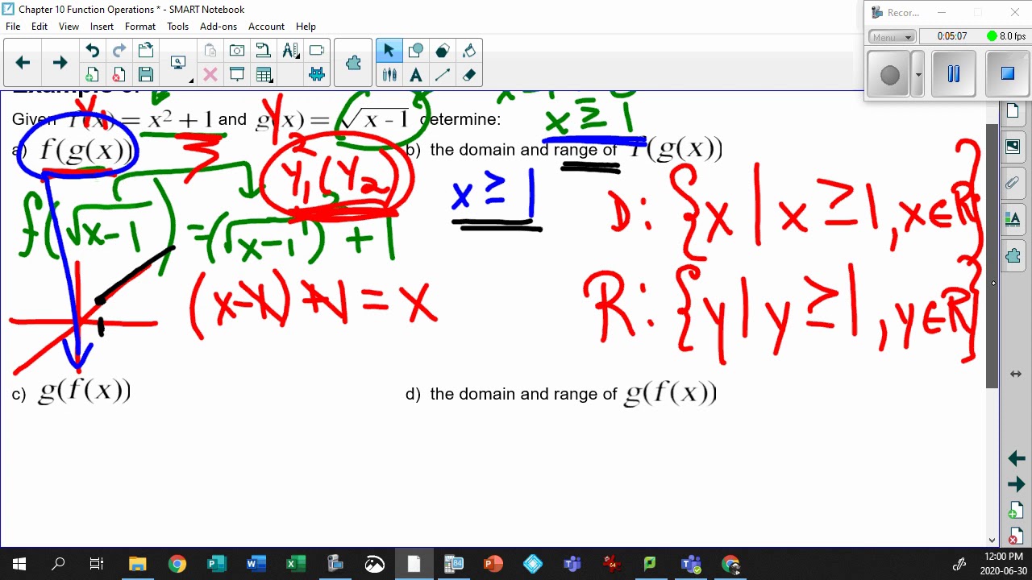Select the Text tool
The height and width of the screenshot is (580, 1032).
point(415,75)
